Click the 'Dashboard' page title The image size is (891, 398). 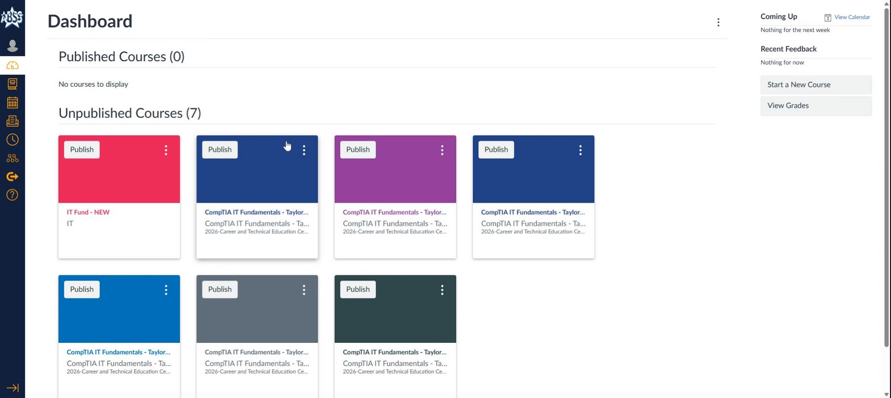coord(90,21)
